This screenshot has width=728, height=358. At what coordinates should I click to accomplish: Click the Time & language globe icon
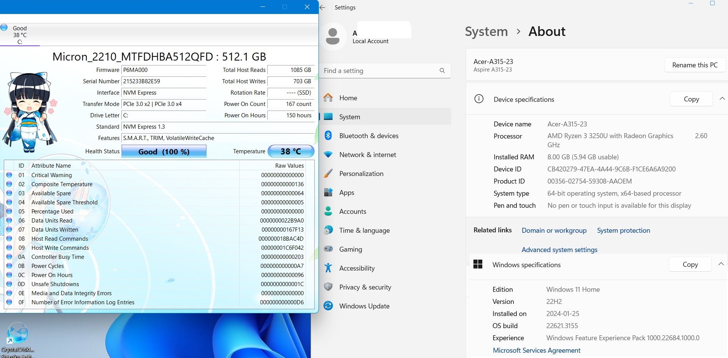point(328,230)
